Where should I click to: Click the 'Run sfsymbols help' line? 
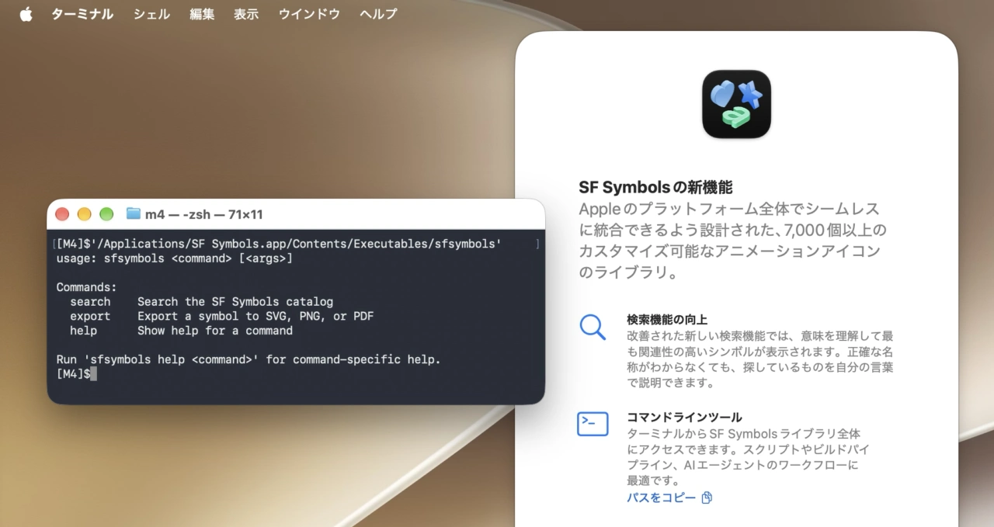(248, 360)
